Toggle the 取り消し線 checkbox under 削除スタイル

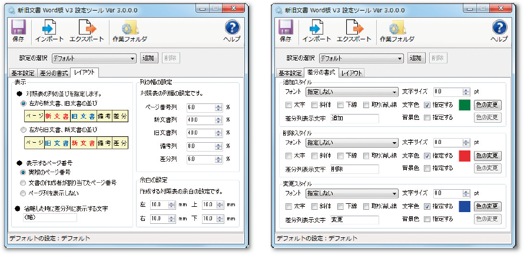[367, 156]
